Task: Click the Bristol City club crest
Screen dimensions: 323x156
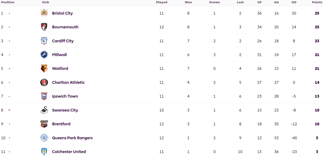Action: point(44,13)
